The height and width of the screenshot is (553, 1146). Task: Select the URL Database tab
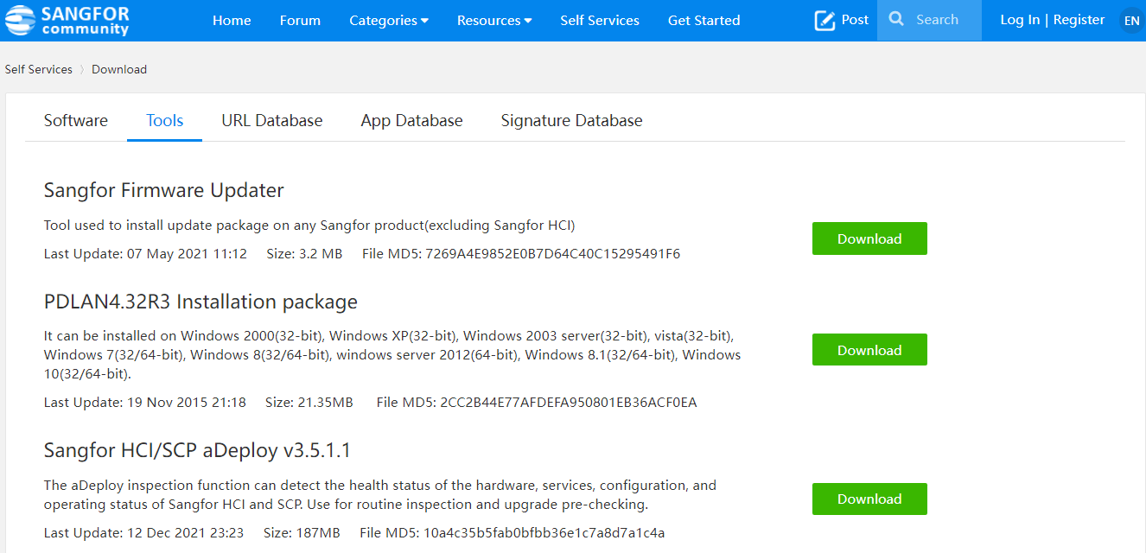(x=271, y=121)
